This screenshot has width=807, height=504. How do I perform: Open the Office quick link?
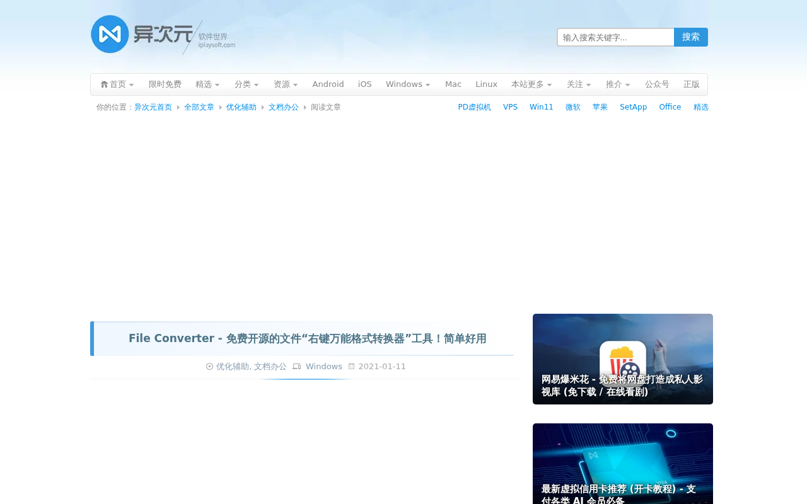pyautogui.click(x=670, y=107)
